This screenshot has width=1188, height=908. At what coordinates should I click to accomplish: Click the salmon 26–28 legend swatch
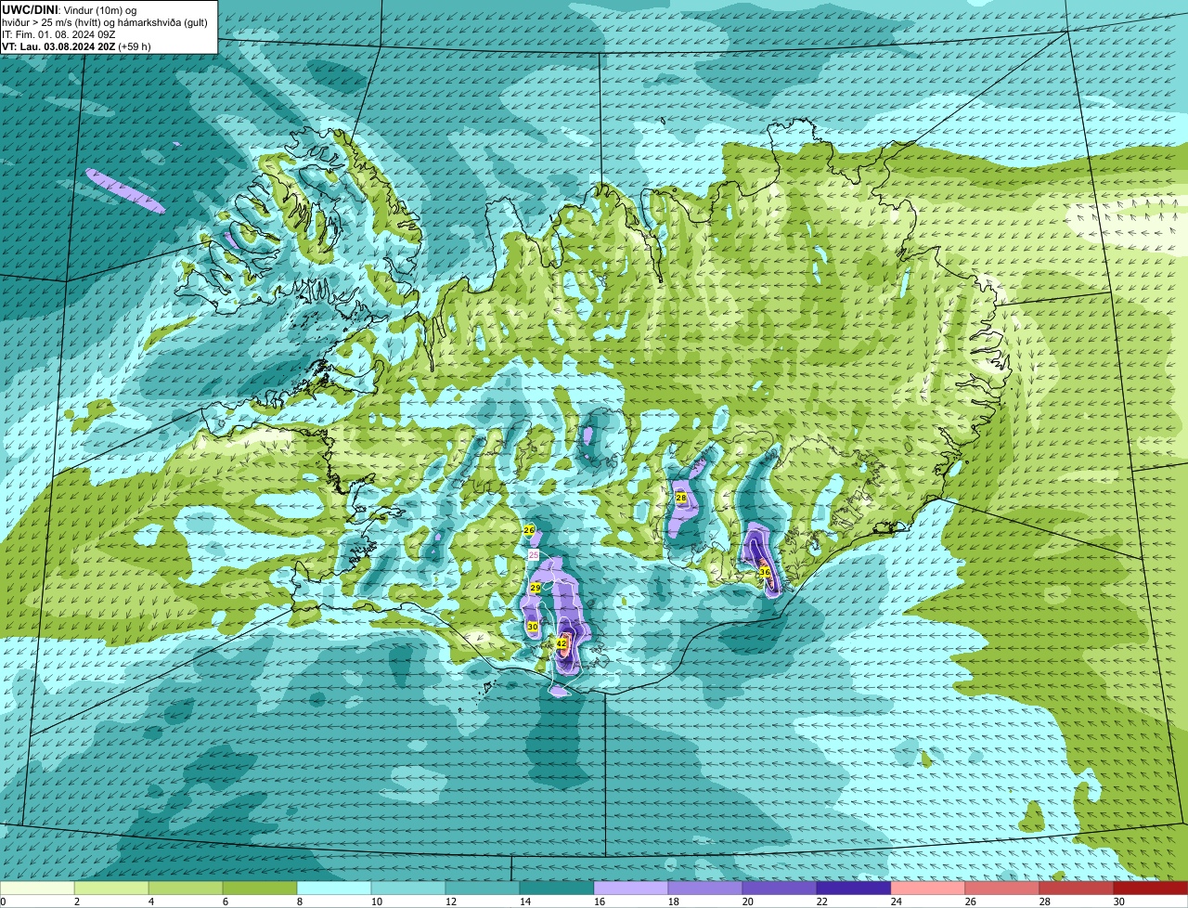(x=1002, y=888)
